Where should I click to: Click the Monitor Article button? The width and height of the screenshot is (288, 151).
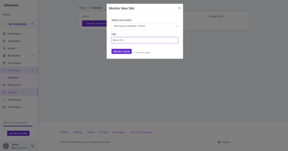(x=121, y=52)
